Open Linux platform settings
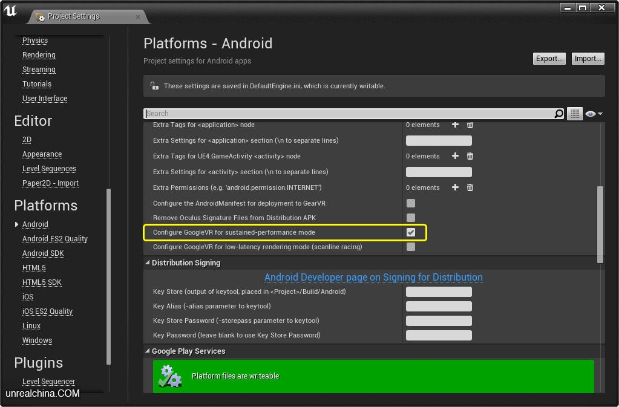619x407 pixels. 31,326
